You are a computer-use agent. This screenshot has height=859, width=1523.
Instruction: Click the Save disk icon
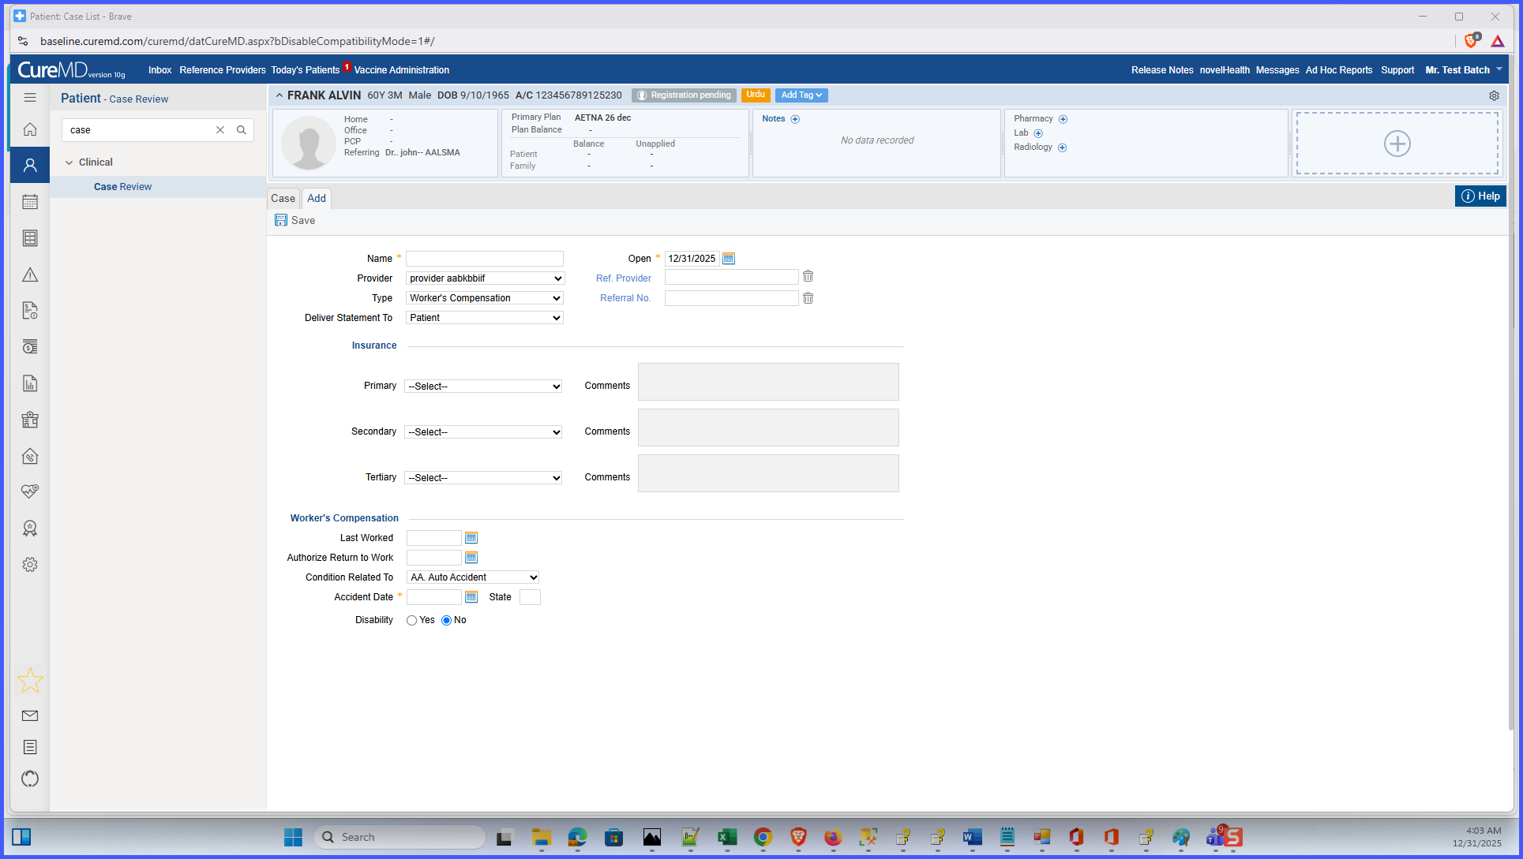[281, 220]
